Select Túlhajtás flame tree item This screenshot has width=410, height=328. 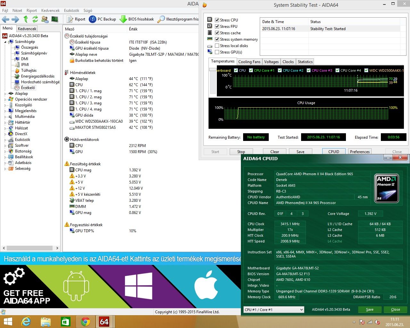29,70
